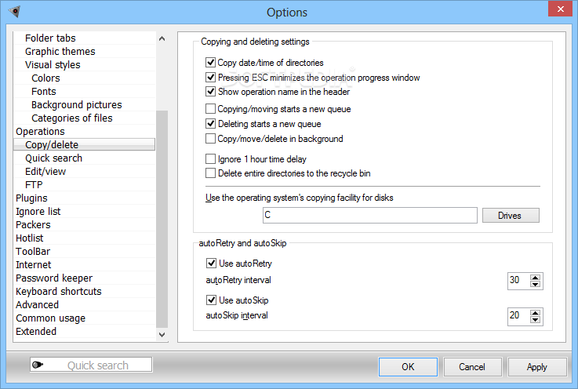The image size is (578, 389).
Task: Click category list scroll up arrow
Action: tap(162, 38)
